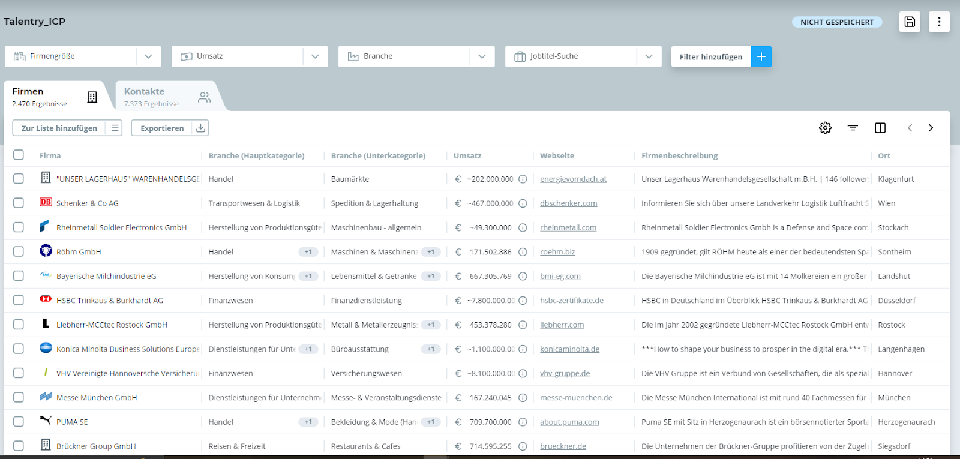The image size is (960, 459).
Task: Click the Brückner Group GmbH company name
Action: click(x=96, y=446)
